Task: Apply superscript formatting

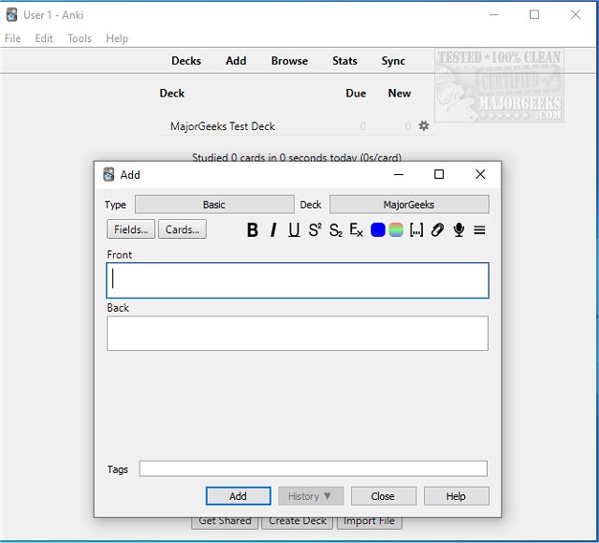Action: tap(314, 230)
